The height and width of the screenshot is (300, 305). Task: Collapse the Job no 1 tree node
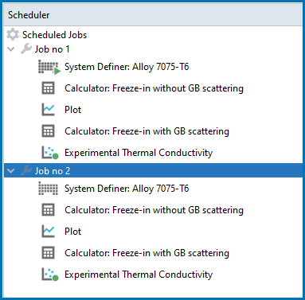[x=11, y=49]
